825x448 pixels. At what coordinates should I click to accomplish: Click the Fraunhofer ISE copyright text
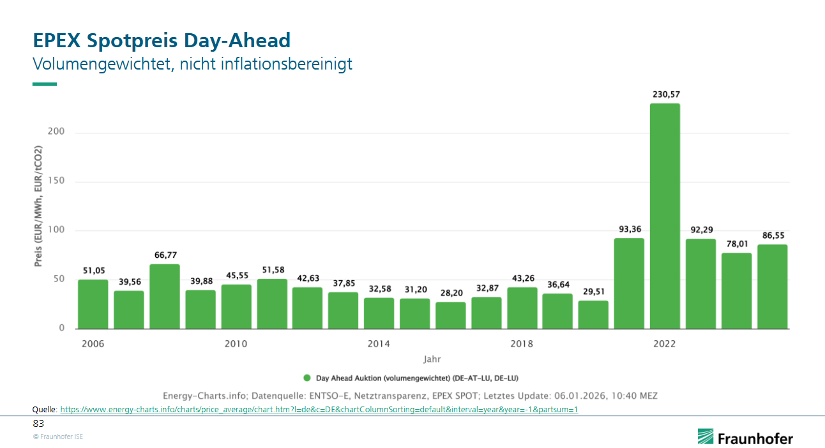57,437
